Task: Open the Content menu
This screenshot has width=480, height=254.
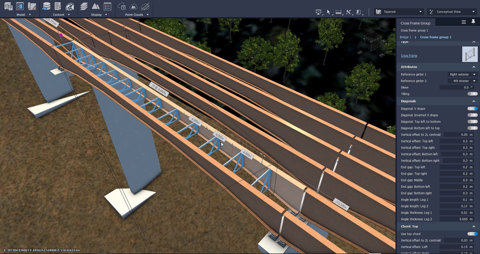Action: [x=61, y=15]
